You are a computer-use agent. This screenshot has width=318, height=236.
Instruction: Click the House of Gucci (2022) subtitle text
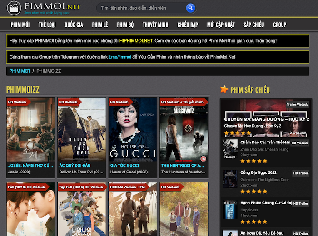pyautogui.click(x=129, y=172)
